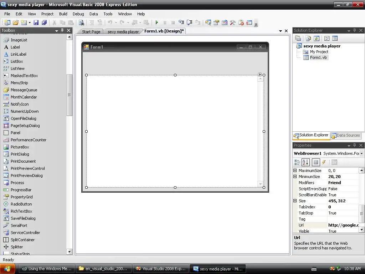This screenshot has width=365, height=274.
Task: Open the Project menu
Action: (47, 14)
